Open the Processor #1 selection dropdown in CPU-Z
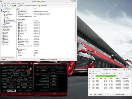Image resolution: width=132 pixels, height=99 pixels. [12, 91]
